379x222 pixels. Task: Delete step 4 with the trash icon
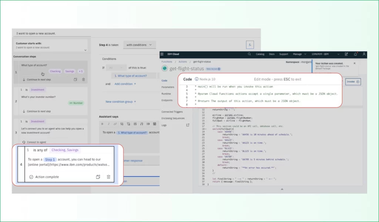point(108,177)
